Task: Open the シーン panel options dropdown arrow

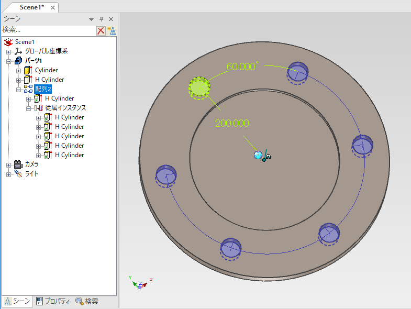Action: click(x=92, y=19)
